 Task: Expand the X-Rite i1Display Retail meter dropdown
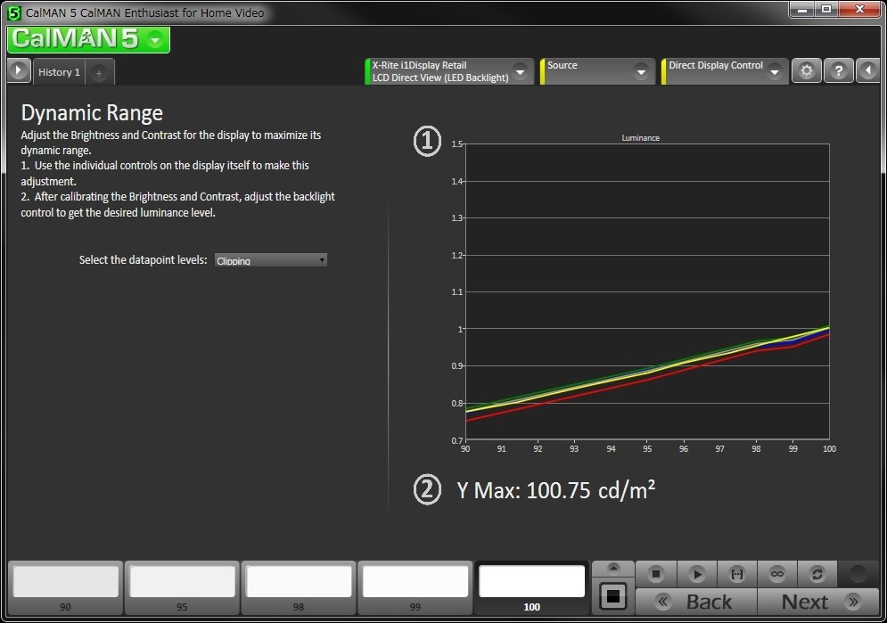pyautogui.click(x=520, y=72)
